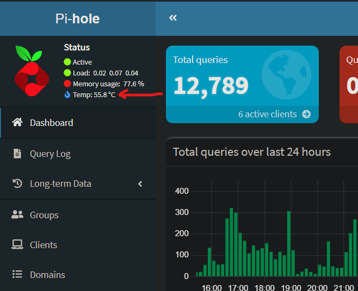Click the globe icon in Total queries card
Screen dimensions: 358x291
tap(286, 74)
